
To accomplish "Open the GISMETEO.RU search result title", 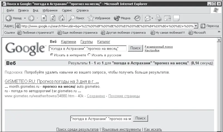I will 52,81.
